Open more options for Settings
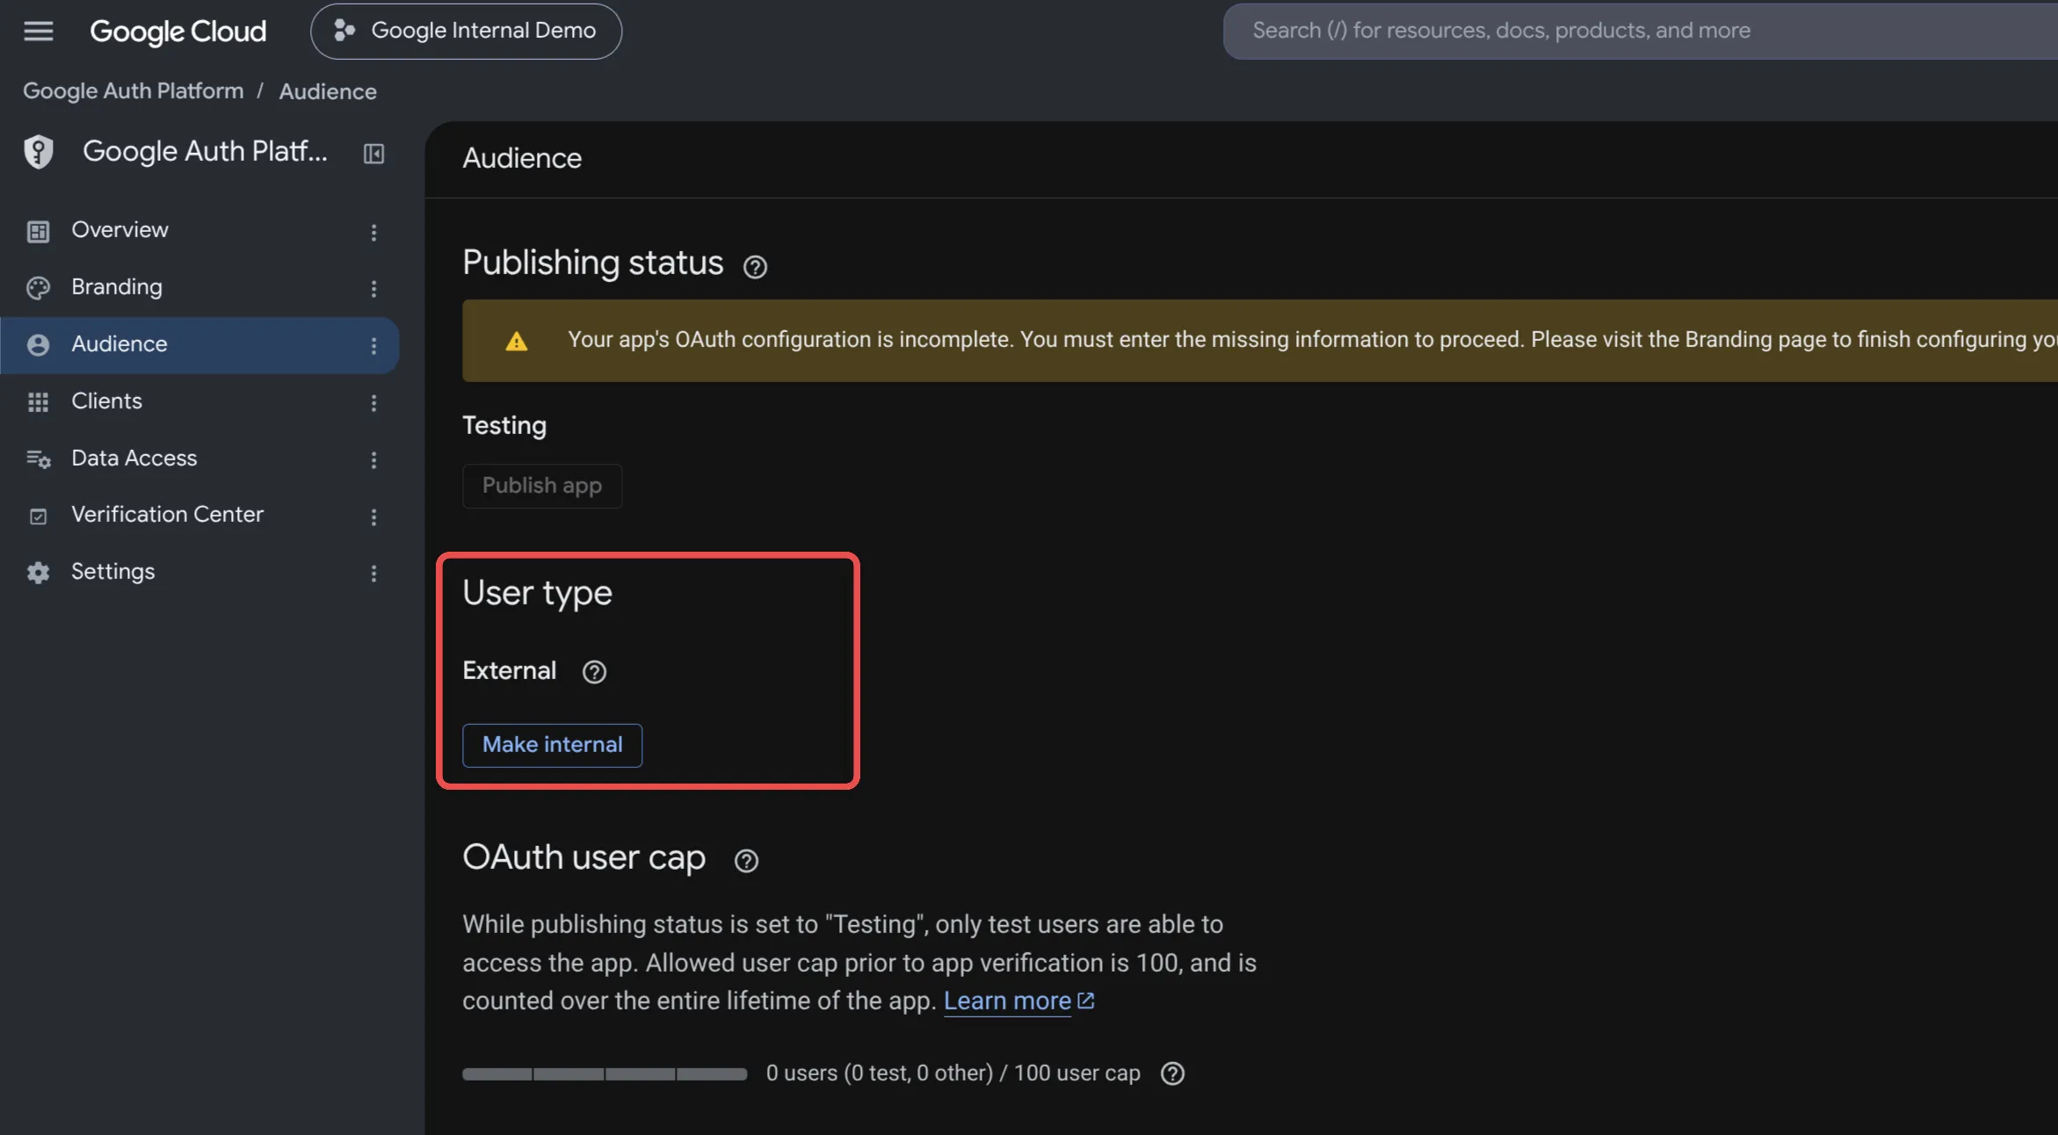Image resolution: width=2058 pixels, height=1135 pixels. point(373,574)
